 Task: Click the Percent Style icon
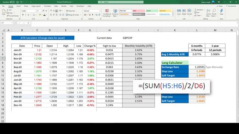(x=90, y=15)
